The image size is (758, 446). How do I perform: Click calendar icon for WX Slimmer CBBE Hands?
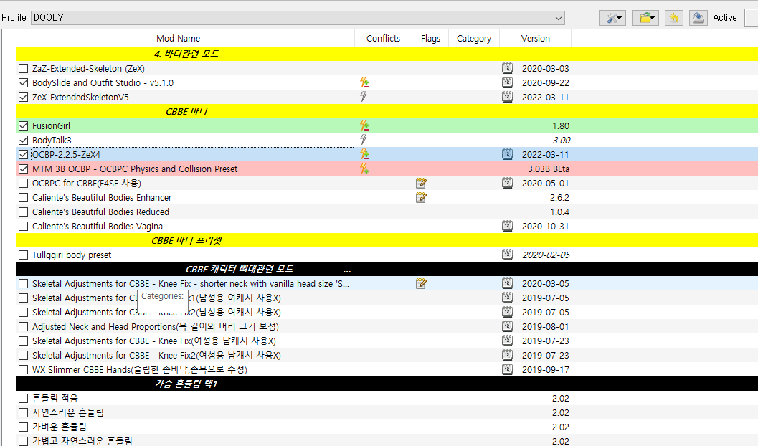(507, 369)
